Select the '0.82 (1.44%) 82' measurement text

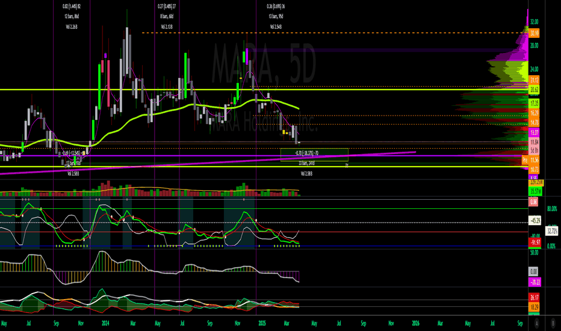tap(72, 7)
